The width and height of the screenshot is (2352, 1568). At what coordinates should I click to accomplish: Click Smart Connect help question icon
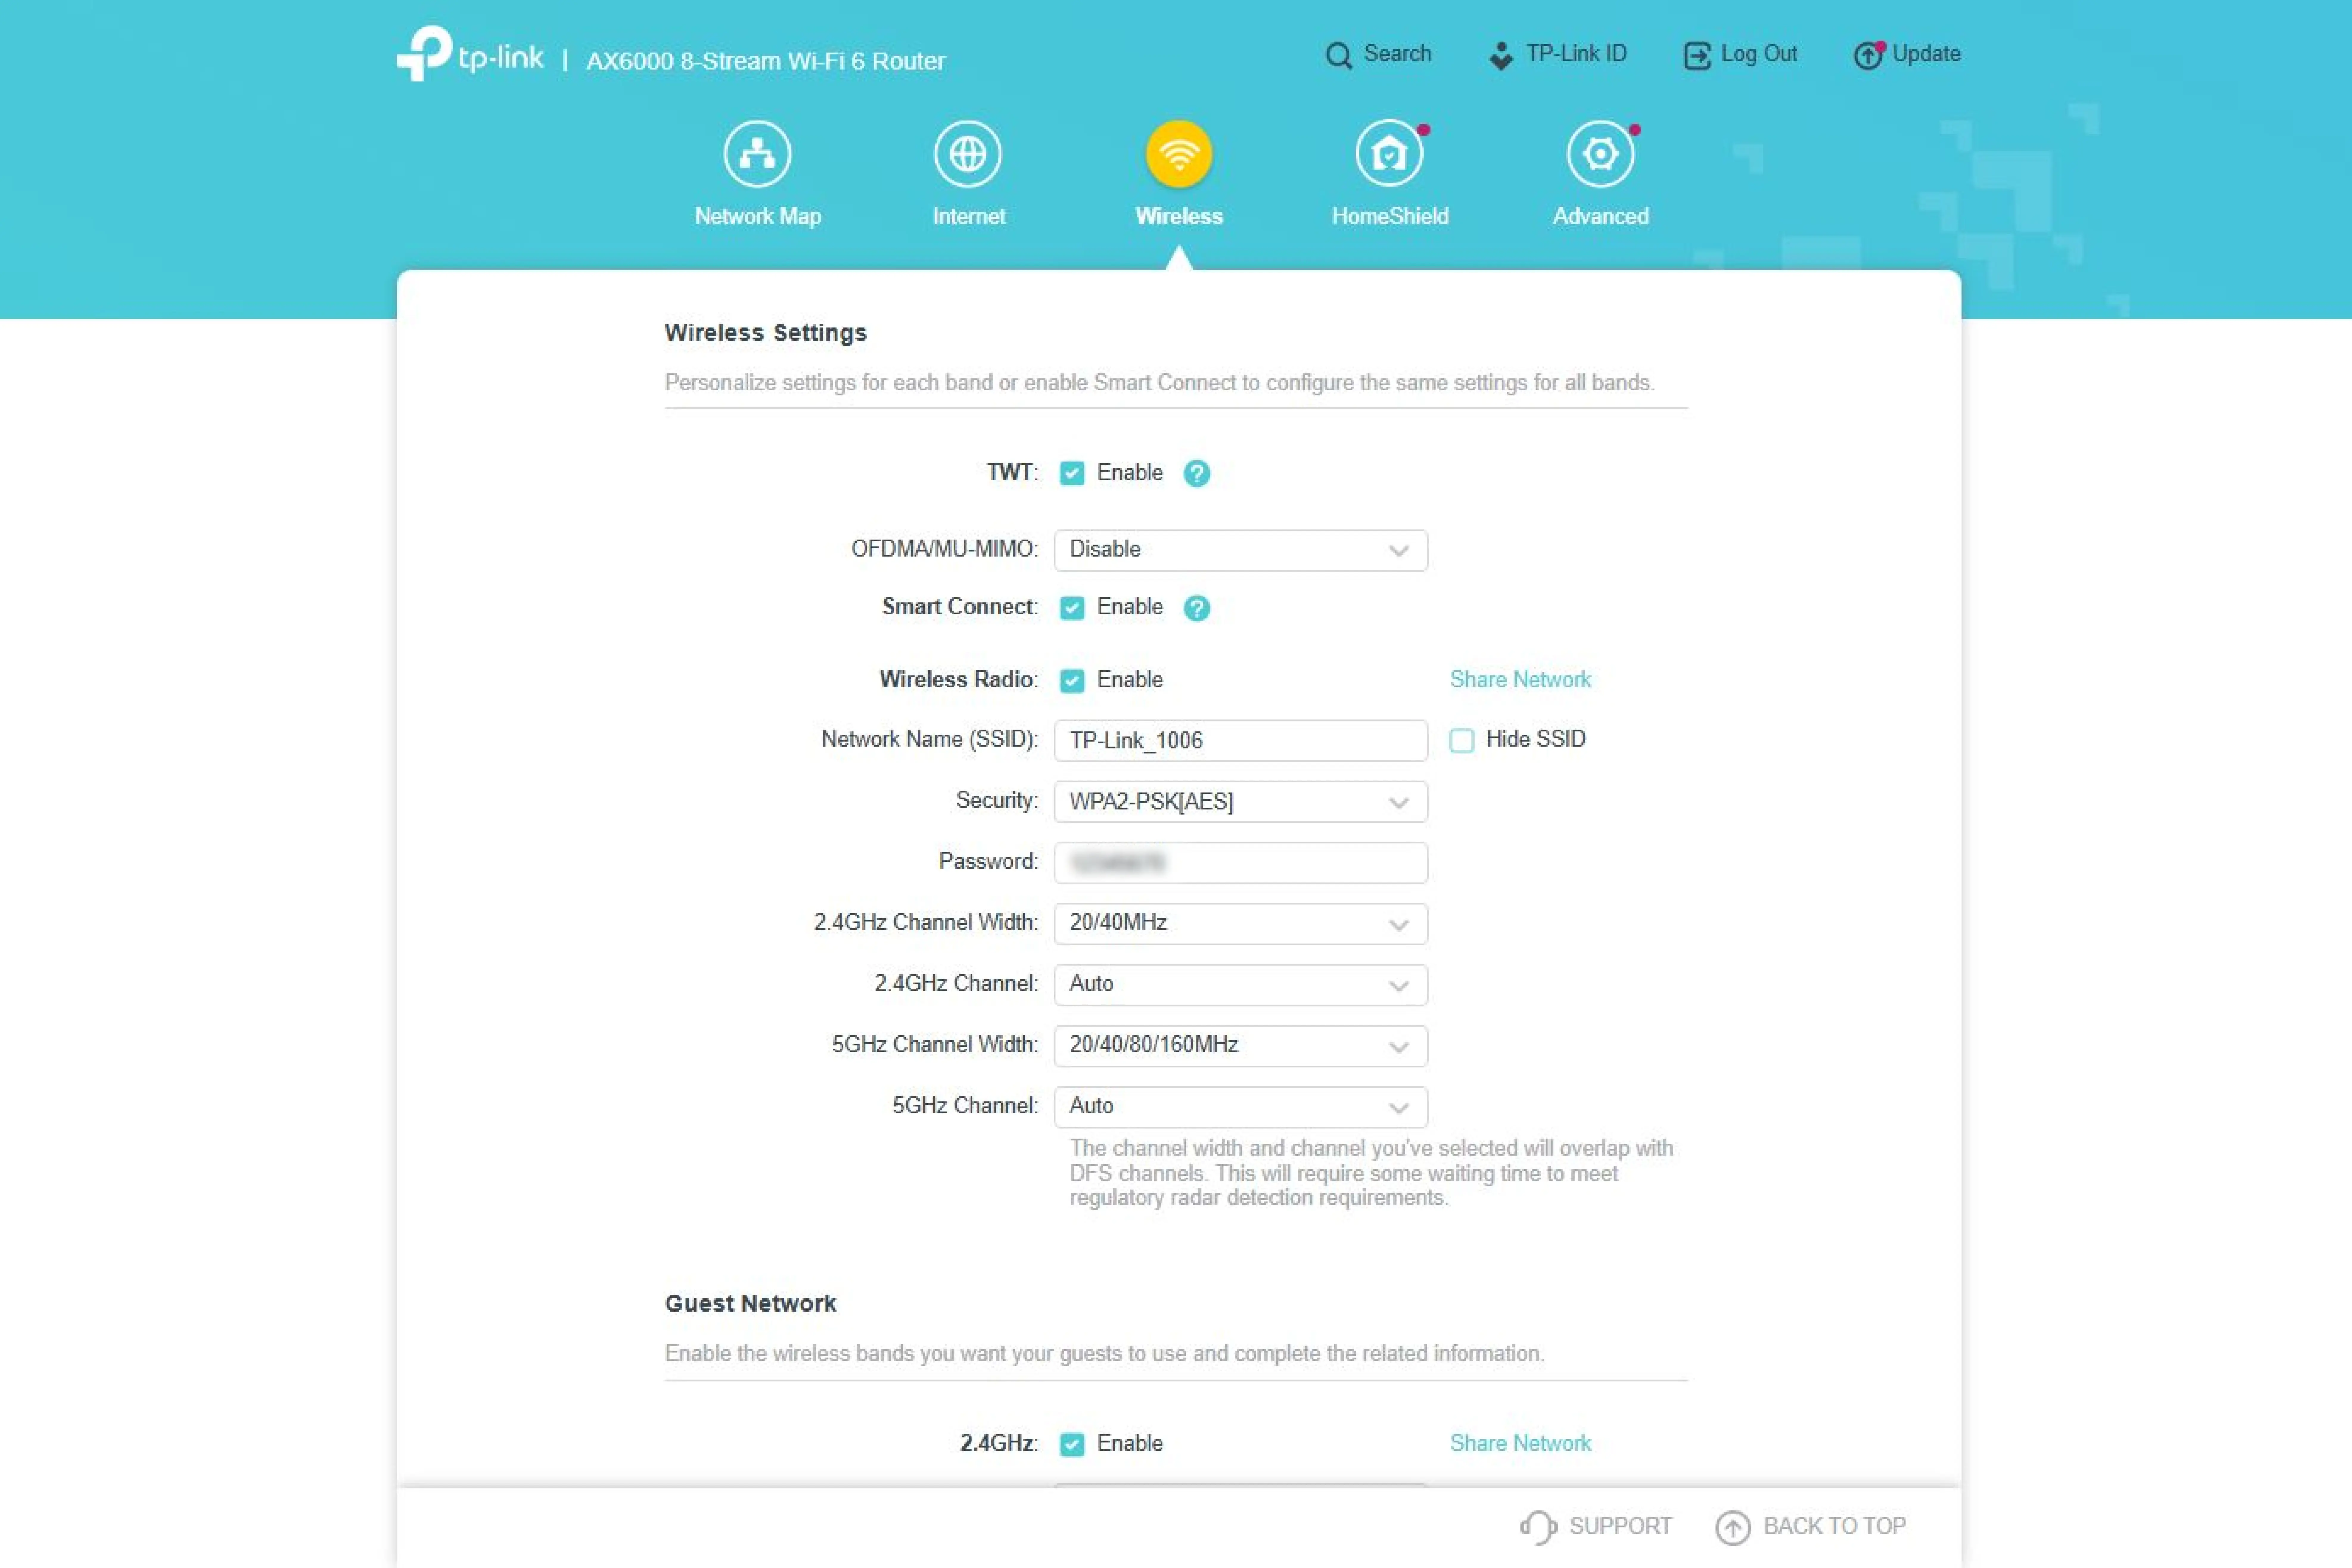click(x=1196, y=608)
